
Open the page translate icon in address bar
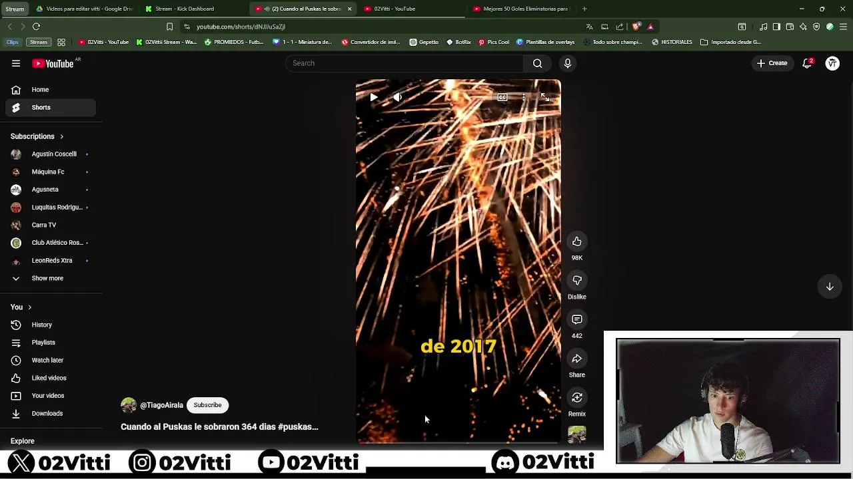click(589, 27)
